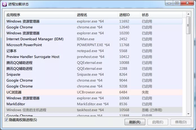Click the 已启用 status of 记事本
Viewport: 196px width, 130px height.
(147, 51)
